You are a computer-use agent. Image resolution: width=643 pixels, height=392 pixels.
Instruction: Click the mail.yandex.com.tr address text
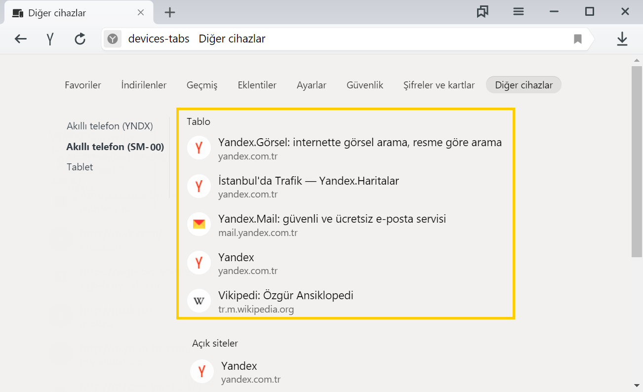(258, 233)
